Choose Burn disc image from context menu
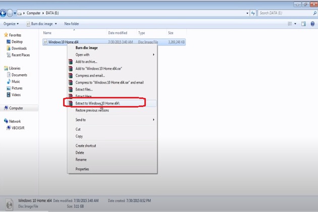This screenshot has height=212, width=318. click(112, 48)
